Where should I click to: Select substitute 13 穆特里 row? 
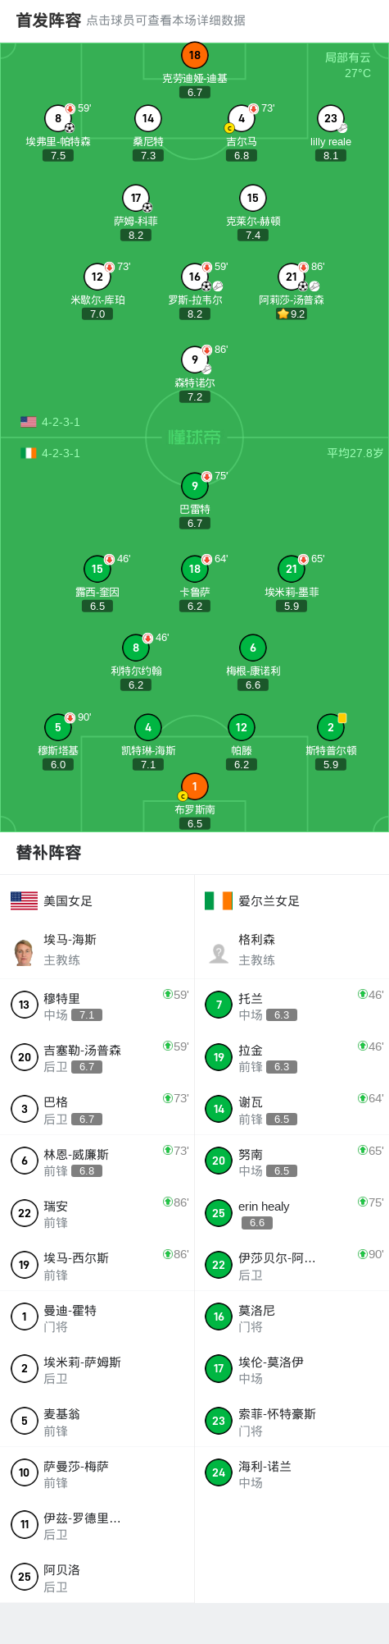click(x=97, y=1005)
